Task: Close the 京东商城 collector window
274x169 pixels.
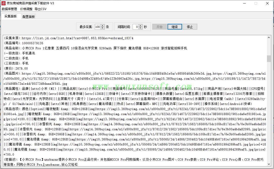Action: pos(267,3)
